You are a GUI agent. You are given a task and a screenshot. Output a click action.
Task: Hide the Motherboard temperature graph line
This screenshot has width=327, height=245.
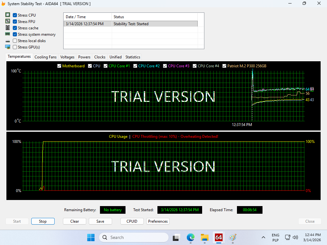(x=59, y=66)
